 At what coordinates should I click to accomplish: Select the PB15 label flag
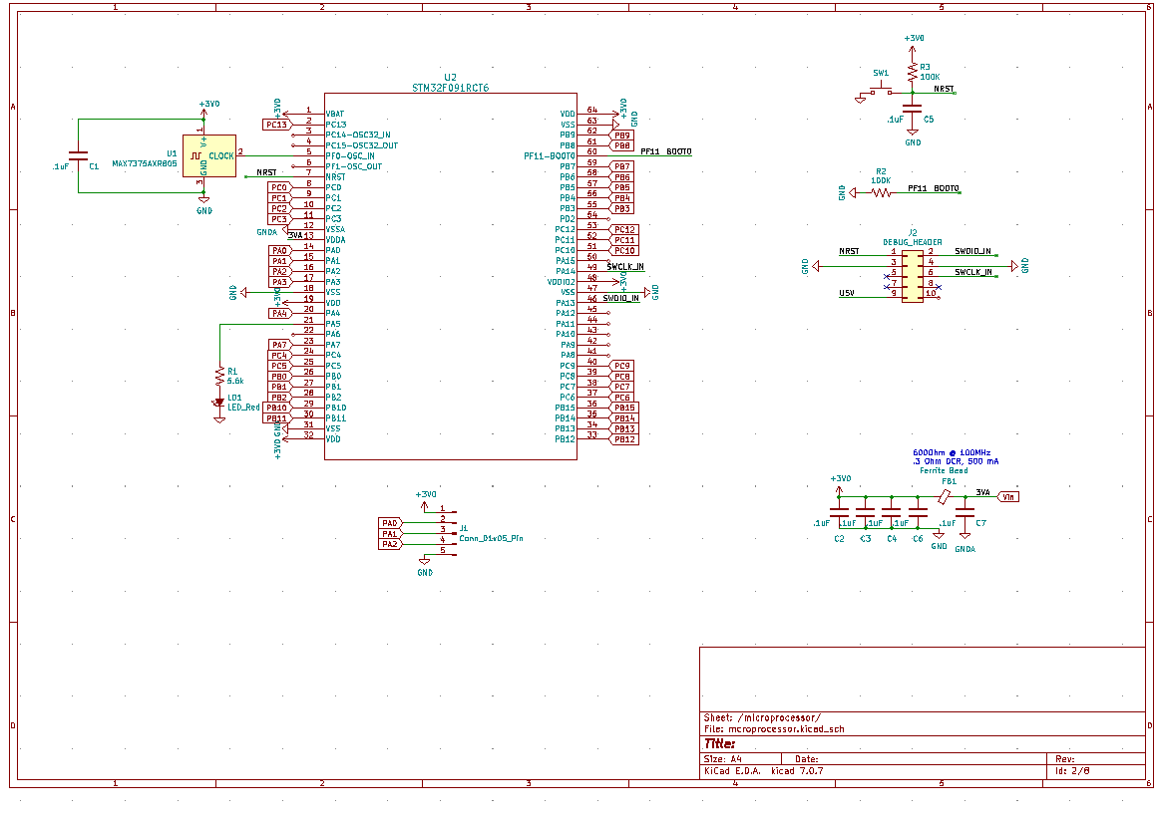point(624,408)
